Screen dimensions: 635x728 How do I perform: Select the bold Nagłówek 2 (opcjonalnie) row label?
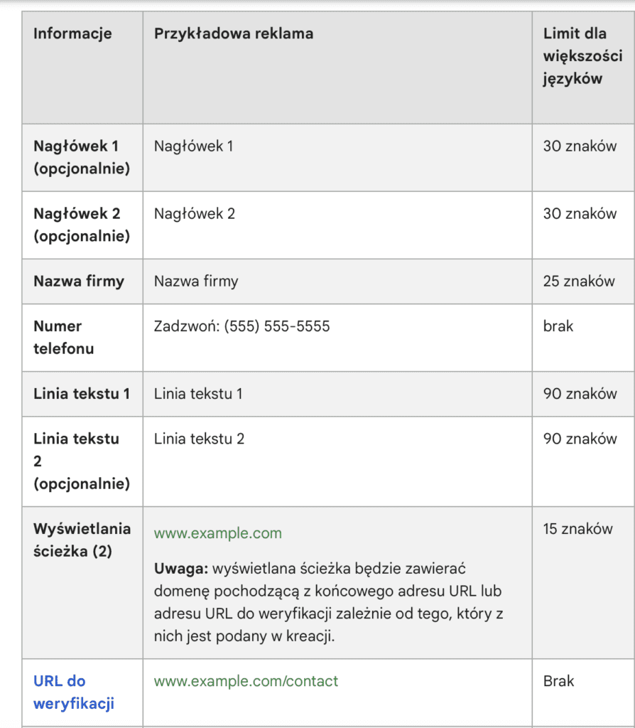pos(82,225)
